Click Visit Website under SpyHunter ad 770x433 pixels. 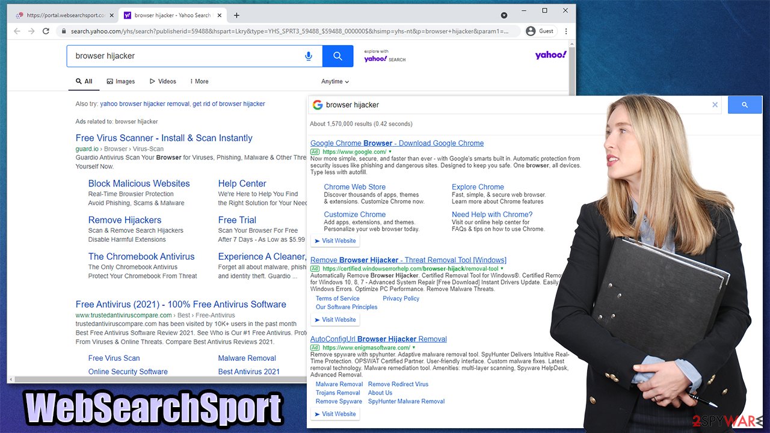[x=335, y=414]
